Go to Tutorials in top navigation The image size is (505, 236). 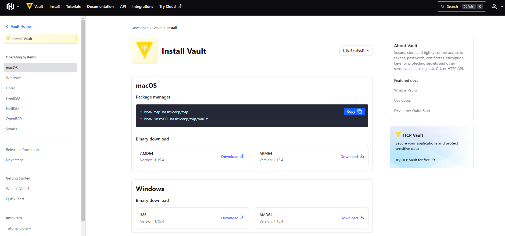tap(73, 6)
